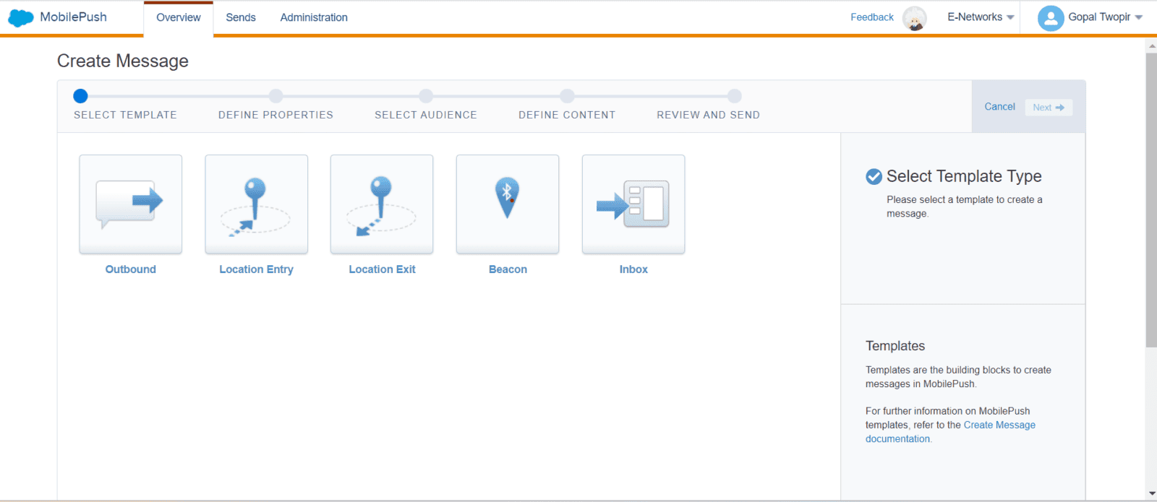This screenshot has height=502, width=1157.
Task: Click the Feedback mascot avatar icon
Action: pos(915,18)
